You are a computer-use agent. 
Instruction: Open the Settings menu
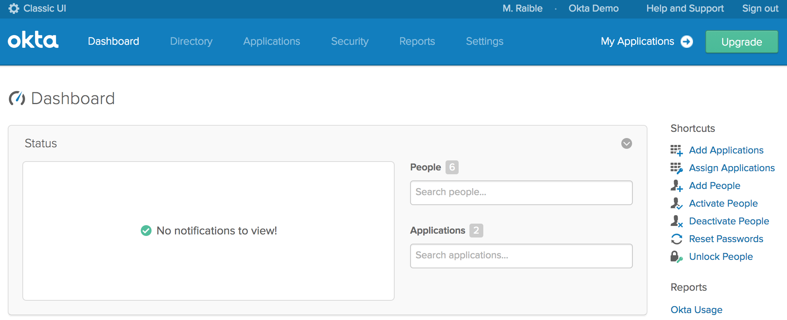pyautogui.click(x=485, y=41)
